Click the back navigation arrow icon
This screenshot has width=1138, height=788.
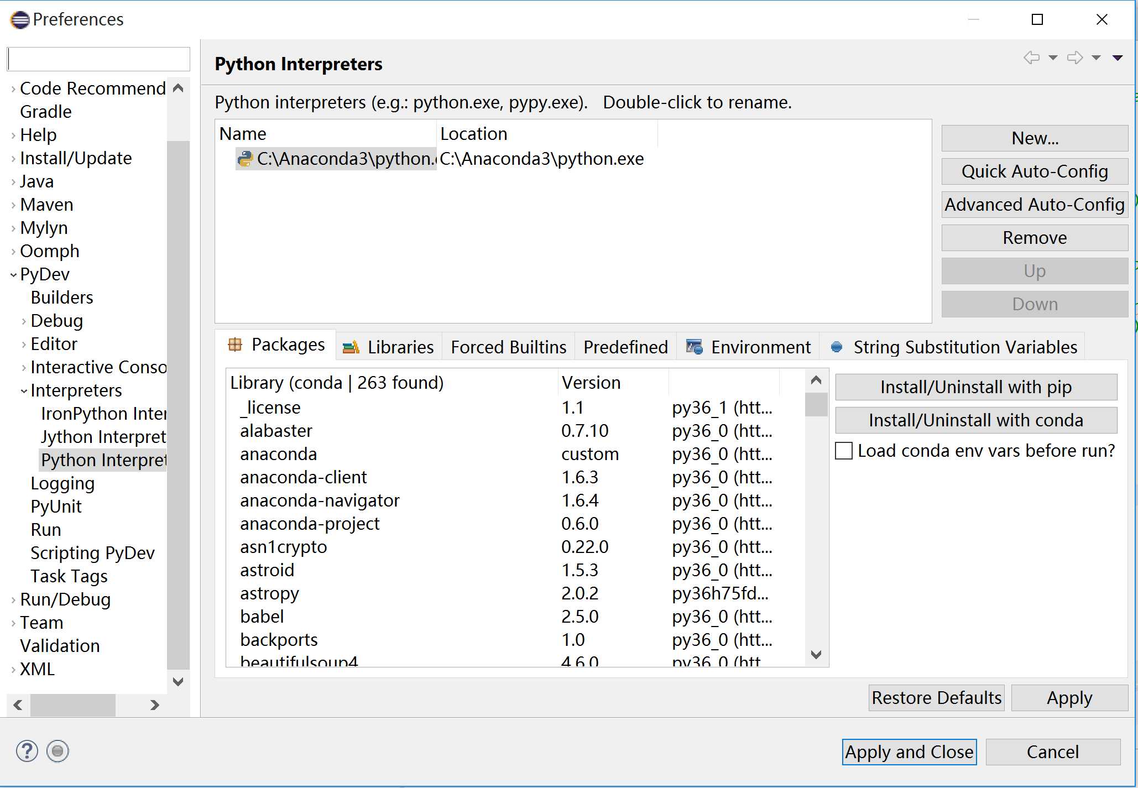[1032, 59]
